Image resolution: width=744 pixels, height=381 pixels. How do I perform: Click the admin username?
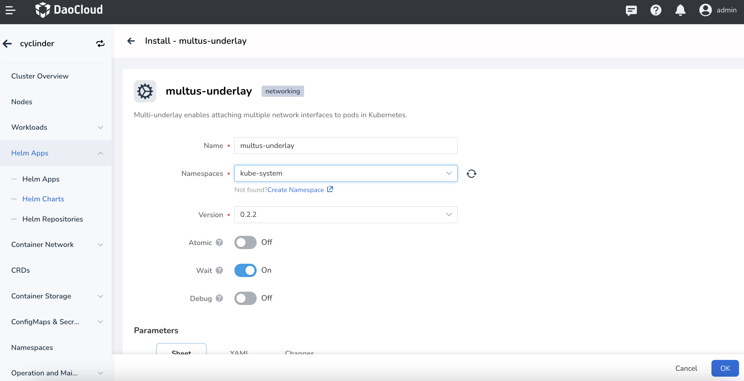[726, 10]
